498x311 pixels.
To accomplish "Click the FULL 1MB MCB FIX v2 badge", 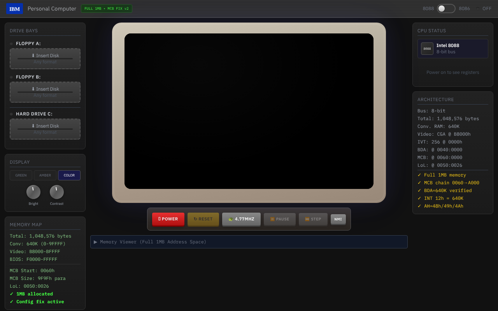I will (x=106, y=8).
